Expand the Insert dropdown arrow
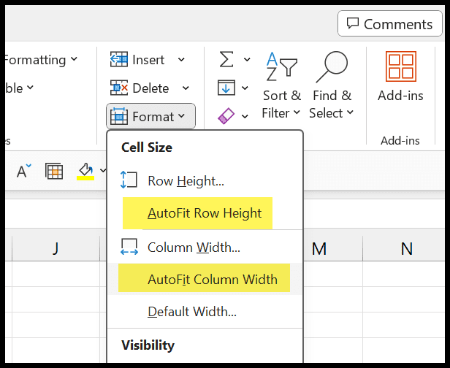Screen dimensions: 450x368 [x=181, y=60]
